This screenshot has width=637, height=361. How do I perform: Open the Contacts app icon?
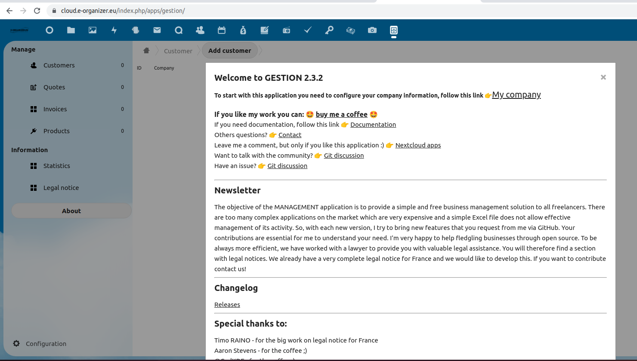click(x=200, y=30)
